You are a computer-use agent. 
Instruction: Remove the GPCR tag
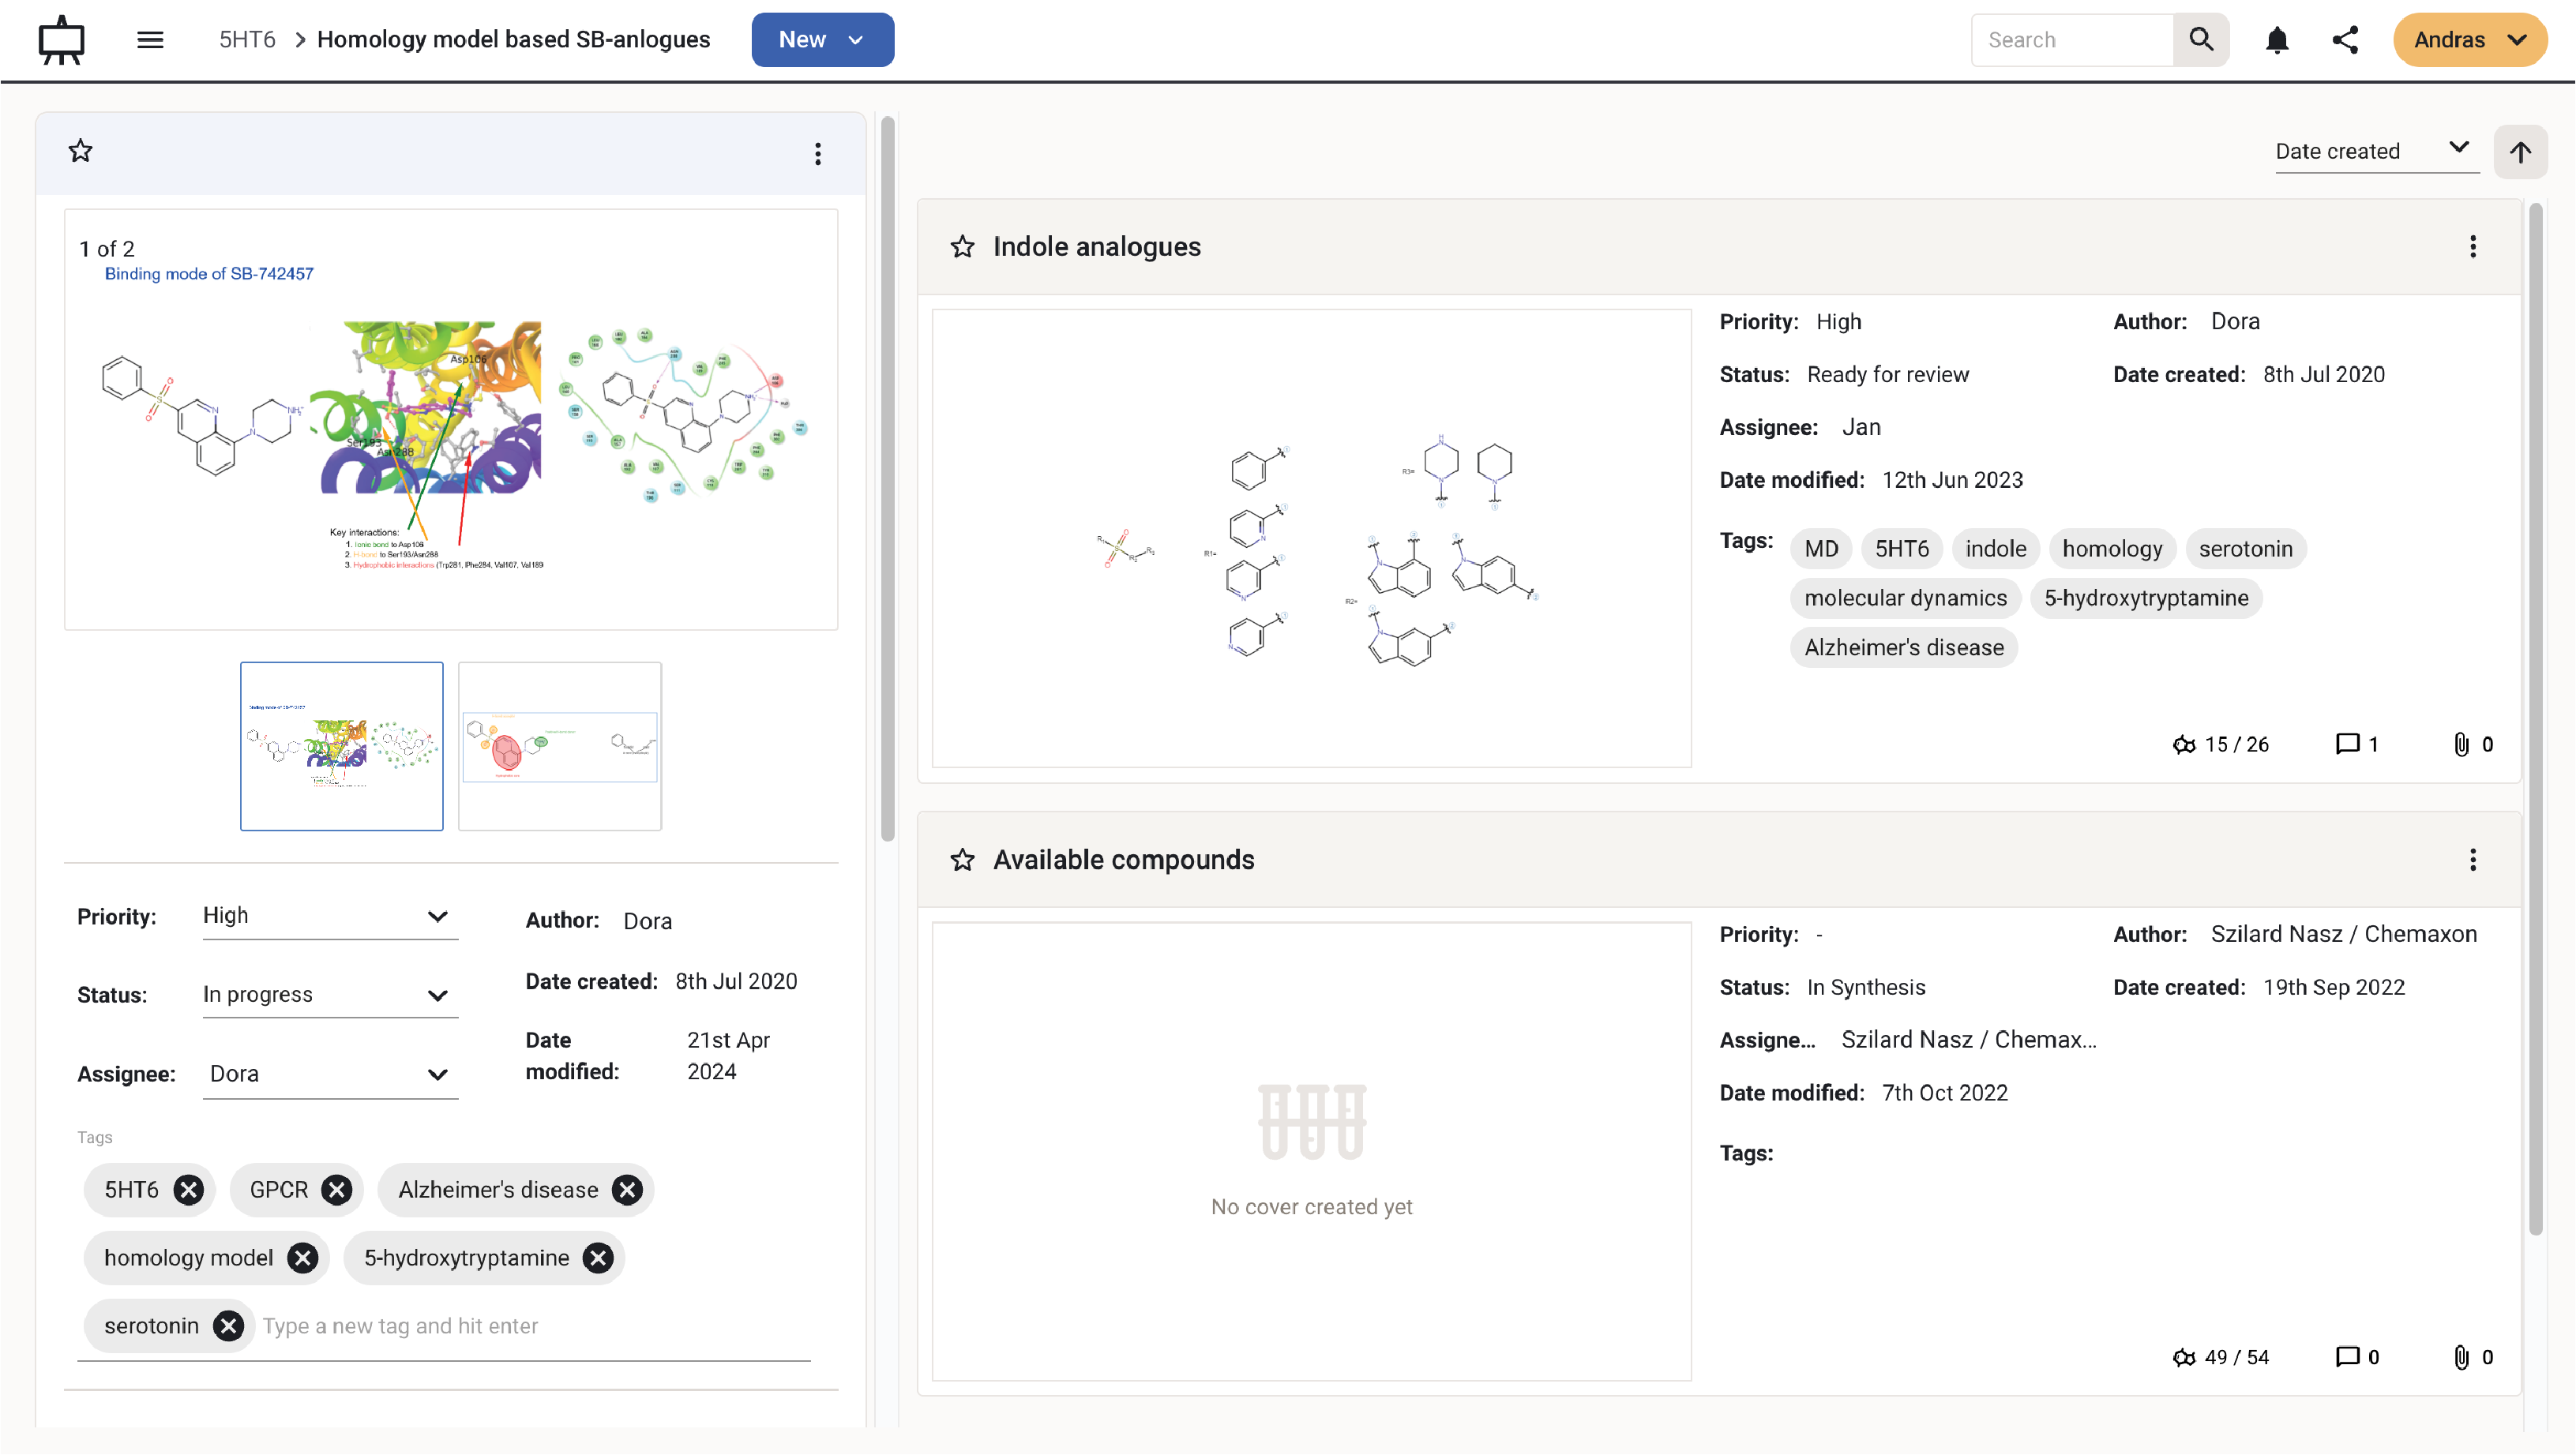pos(337,1190)
